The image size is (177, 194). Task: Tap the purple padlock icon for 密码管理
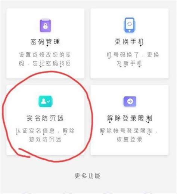click(x=45, y=25)
